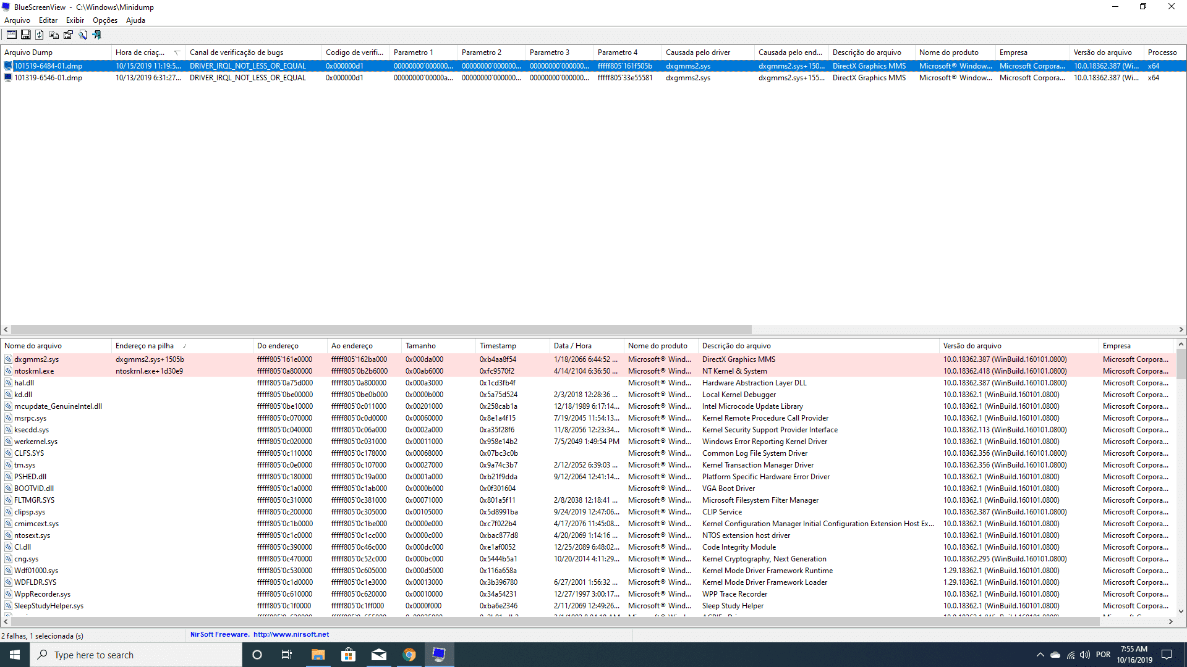
Task: Click the lower pane horizontal scrollbar thumb
Action: coord(555,622)
